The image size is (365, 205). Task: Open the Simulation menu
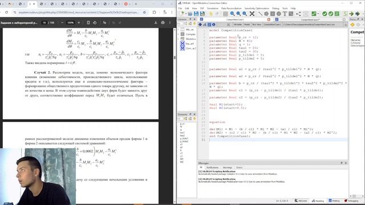point(213,8)
